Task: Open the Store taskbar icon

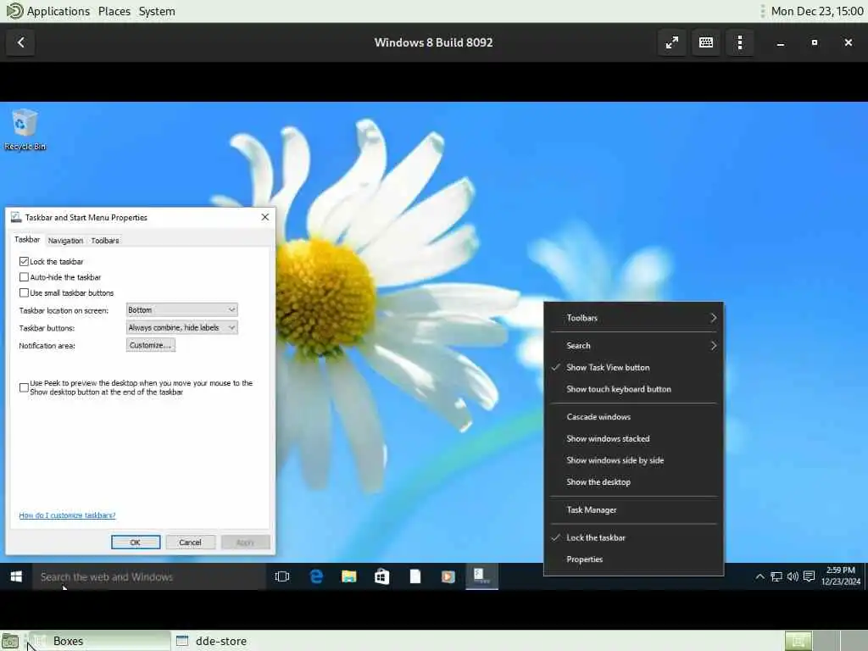Action: pos(382,576)
